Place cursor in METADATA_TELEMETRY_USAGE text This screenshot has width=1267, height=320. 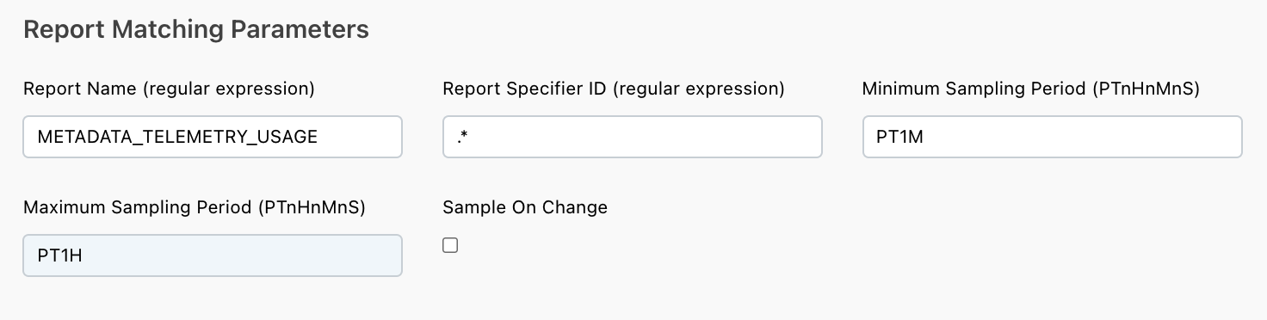[177, 137]
